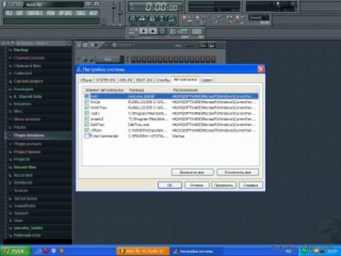Click the Отключить все button
This screenshot has width=341, height=256.
(238, 173)
